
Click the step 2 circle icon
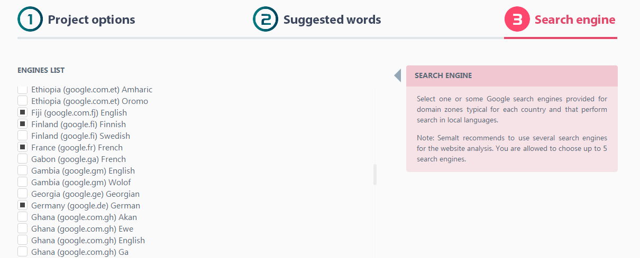pos(265,20)
